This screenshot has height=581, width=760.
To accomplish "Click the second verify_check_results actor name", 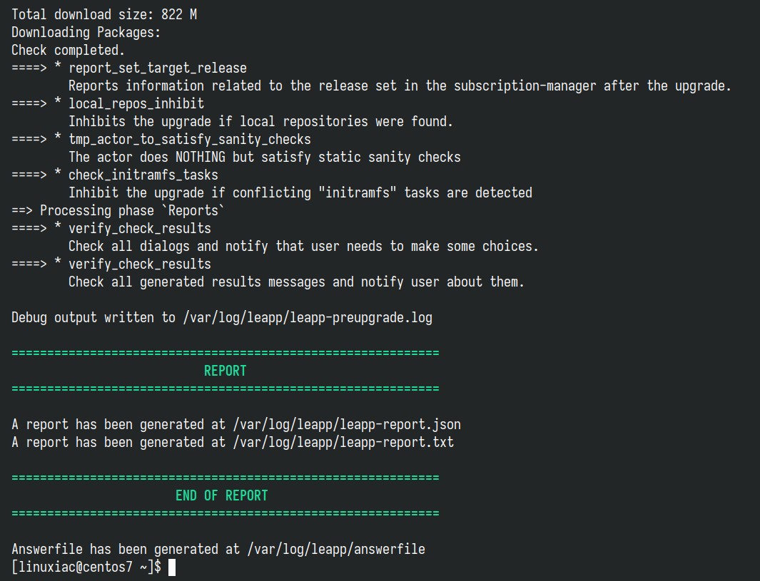I will 140,264.
